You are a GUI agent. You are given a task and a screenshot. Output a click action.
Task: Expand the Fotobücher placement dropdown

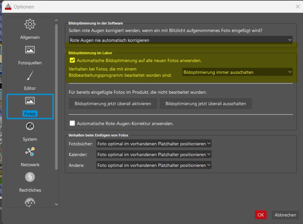click(154, 144)
